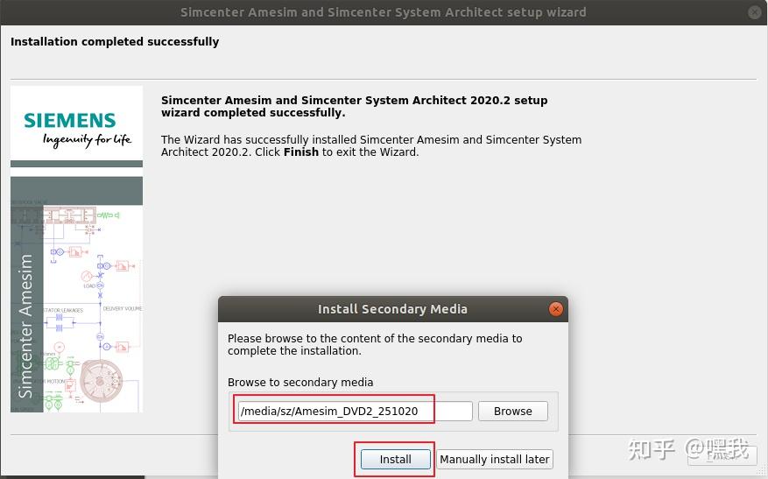Click the setup wizard title bar

click(x=384, y=12)
